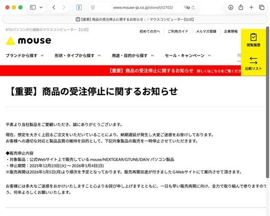Reload the page with refresh icon
The height and width of the screenshot is (216, 270).
click(193, 8)
